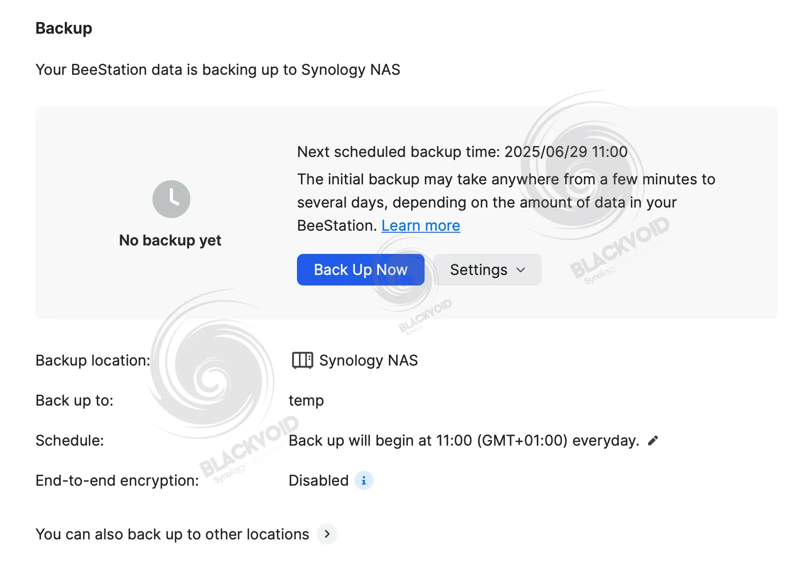
Task: Click the Disabled encryption status
Action: [x=318, y=480]
